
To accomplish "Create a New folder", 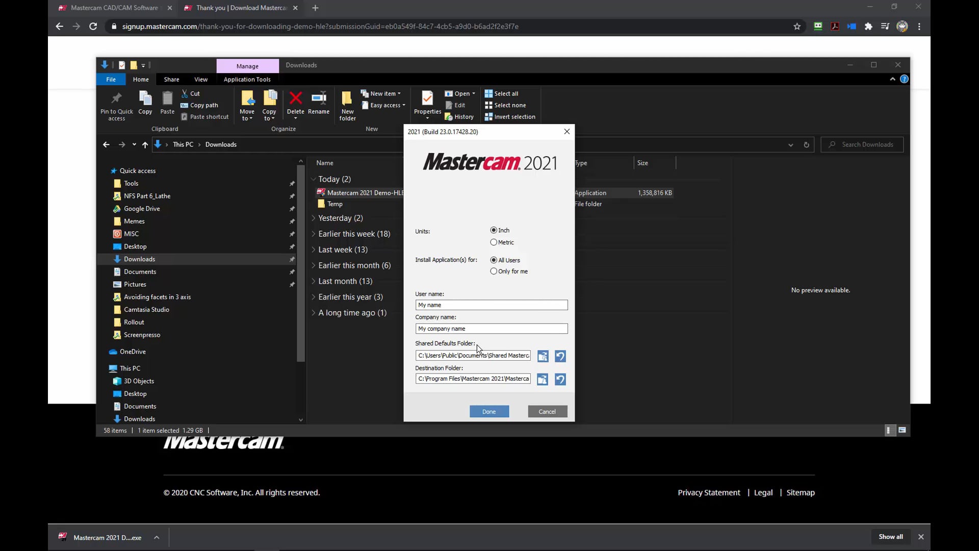I will (347, 106).
